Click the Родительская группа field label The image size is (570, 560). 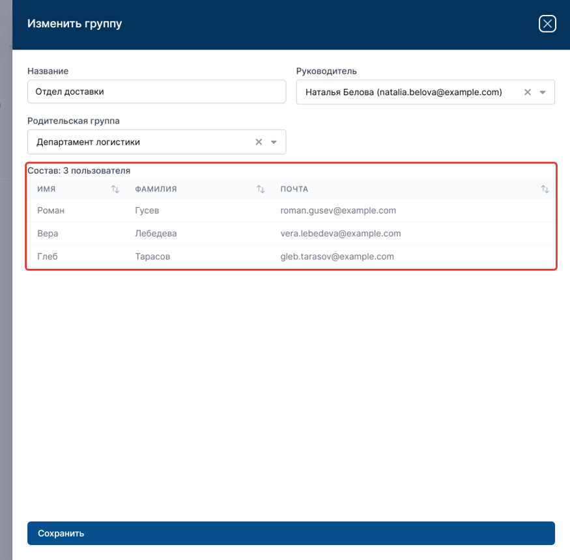(x=74, y=120)
